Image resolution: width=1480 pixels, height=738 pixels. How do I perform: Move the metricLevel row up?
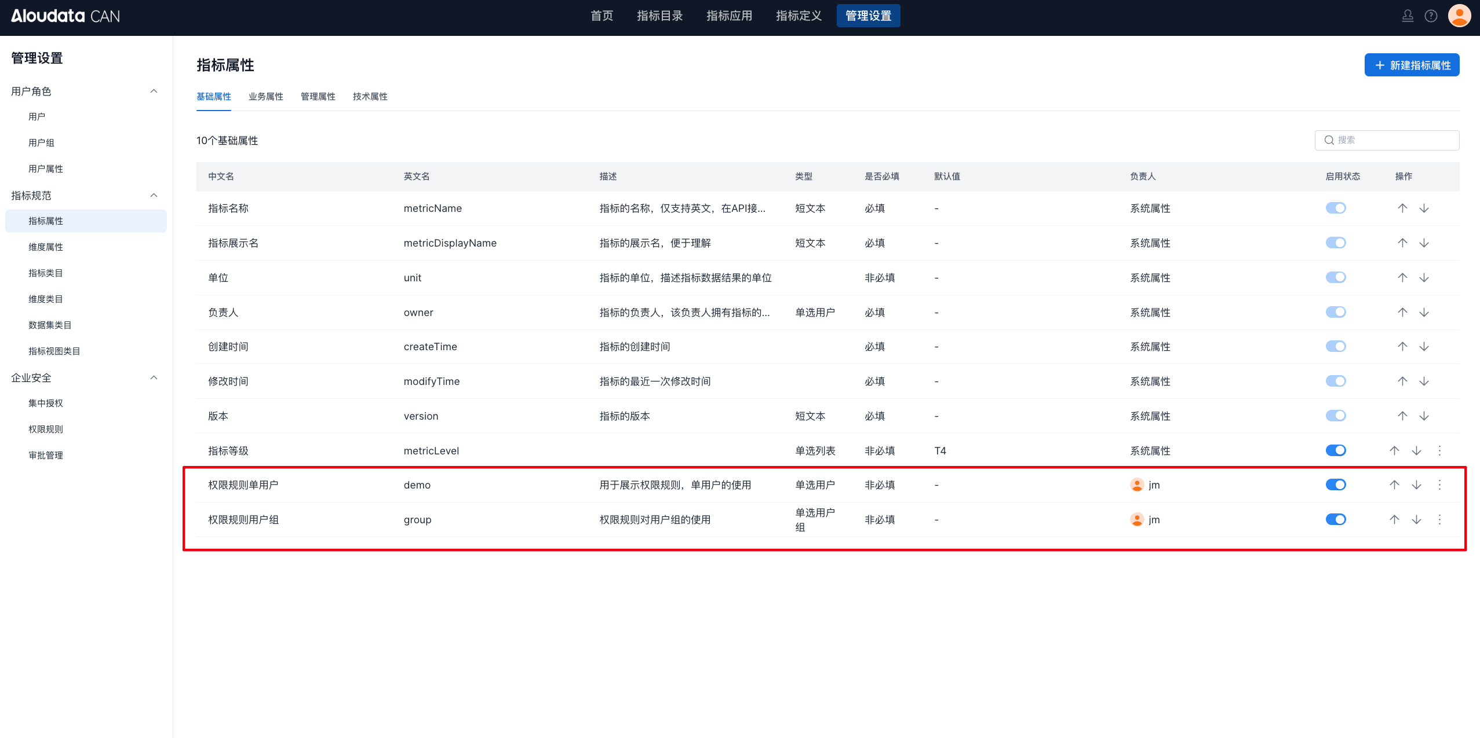(x=1394, y=451)
